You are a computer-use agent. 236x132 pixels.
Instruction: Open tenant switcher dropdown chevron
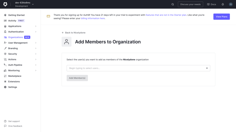pos(33,4)
